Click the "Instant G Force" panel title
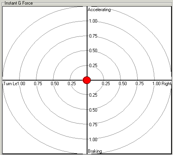The width and height of the screenshot is (173, 155). pyautogui.click(x=19, y=3)
